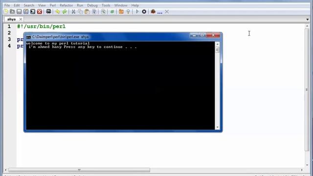
Task: Maximize the perl.exe console window
Action: pyautogui.click(x=202, y=35)
